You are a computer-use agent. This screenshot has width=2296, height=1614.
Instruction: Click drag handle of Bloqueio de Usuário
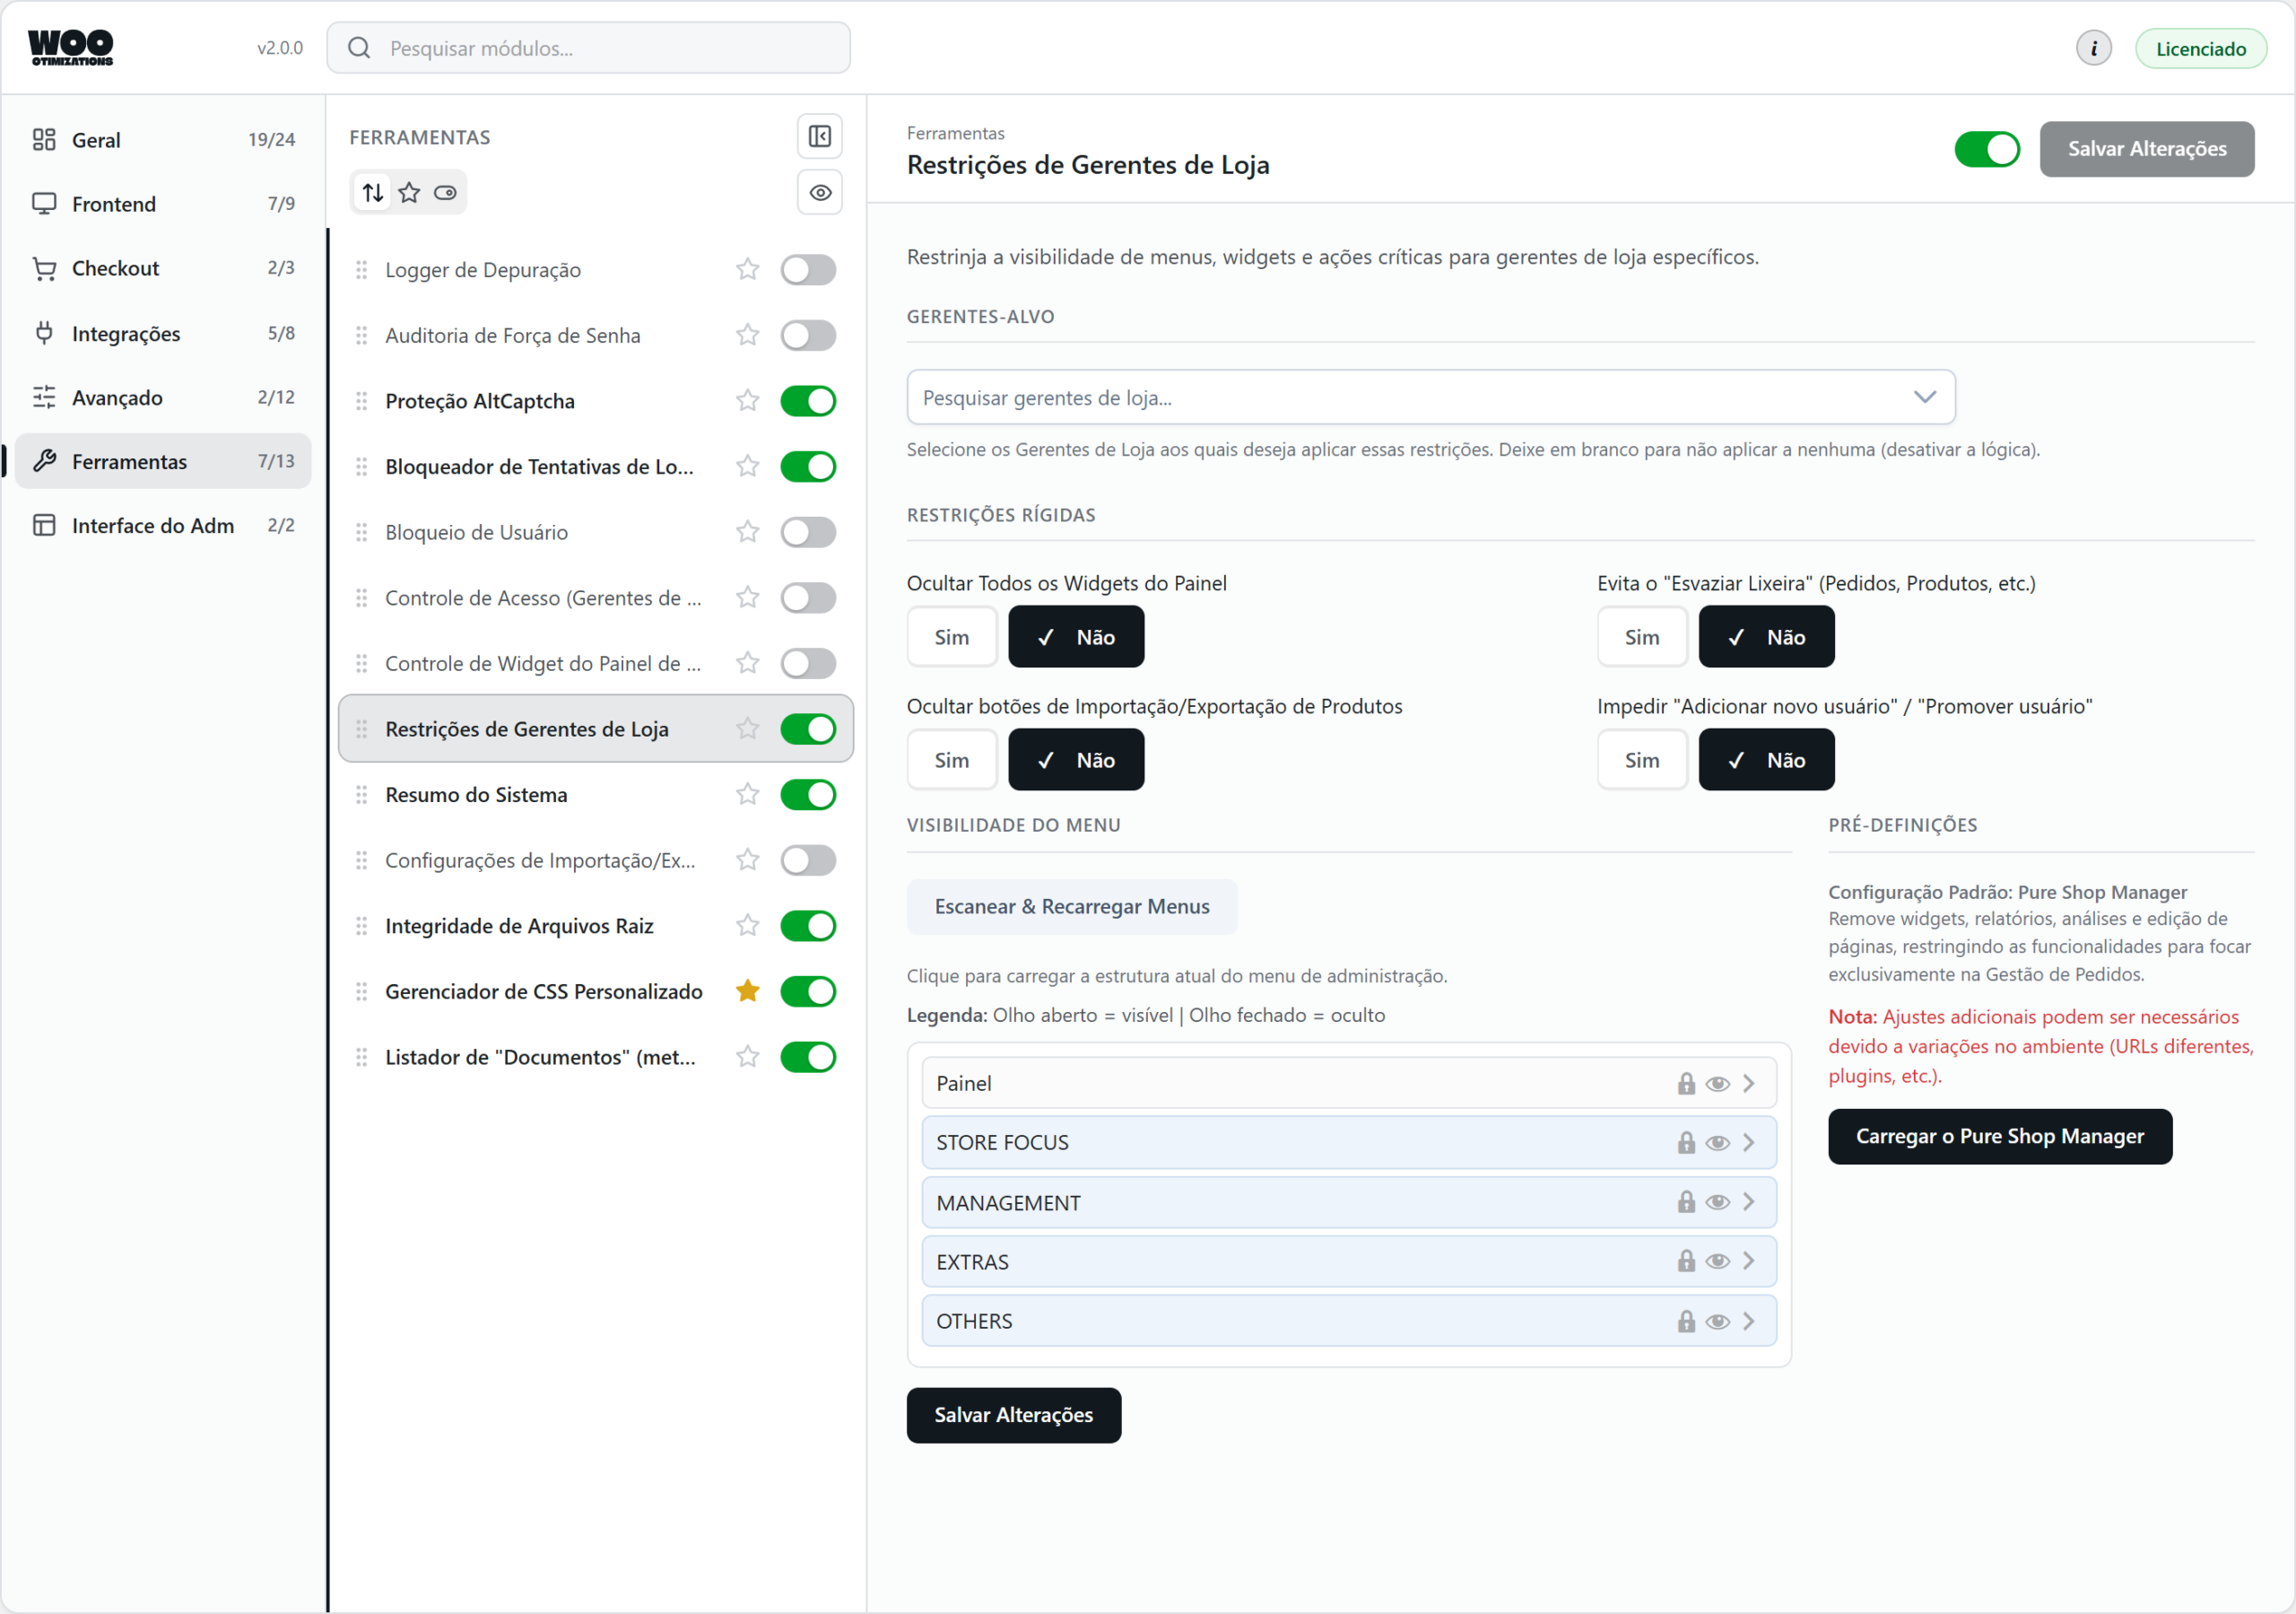(x=362, y=531)
